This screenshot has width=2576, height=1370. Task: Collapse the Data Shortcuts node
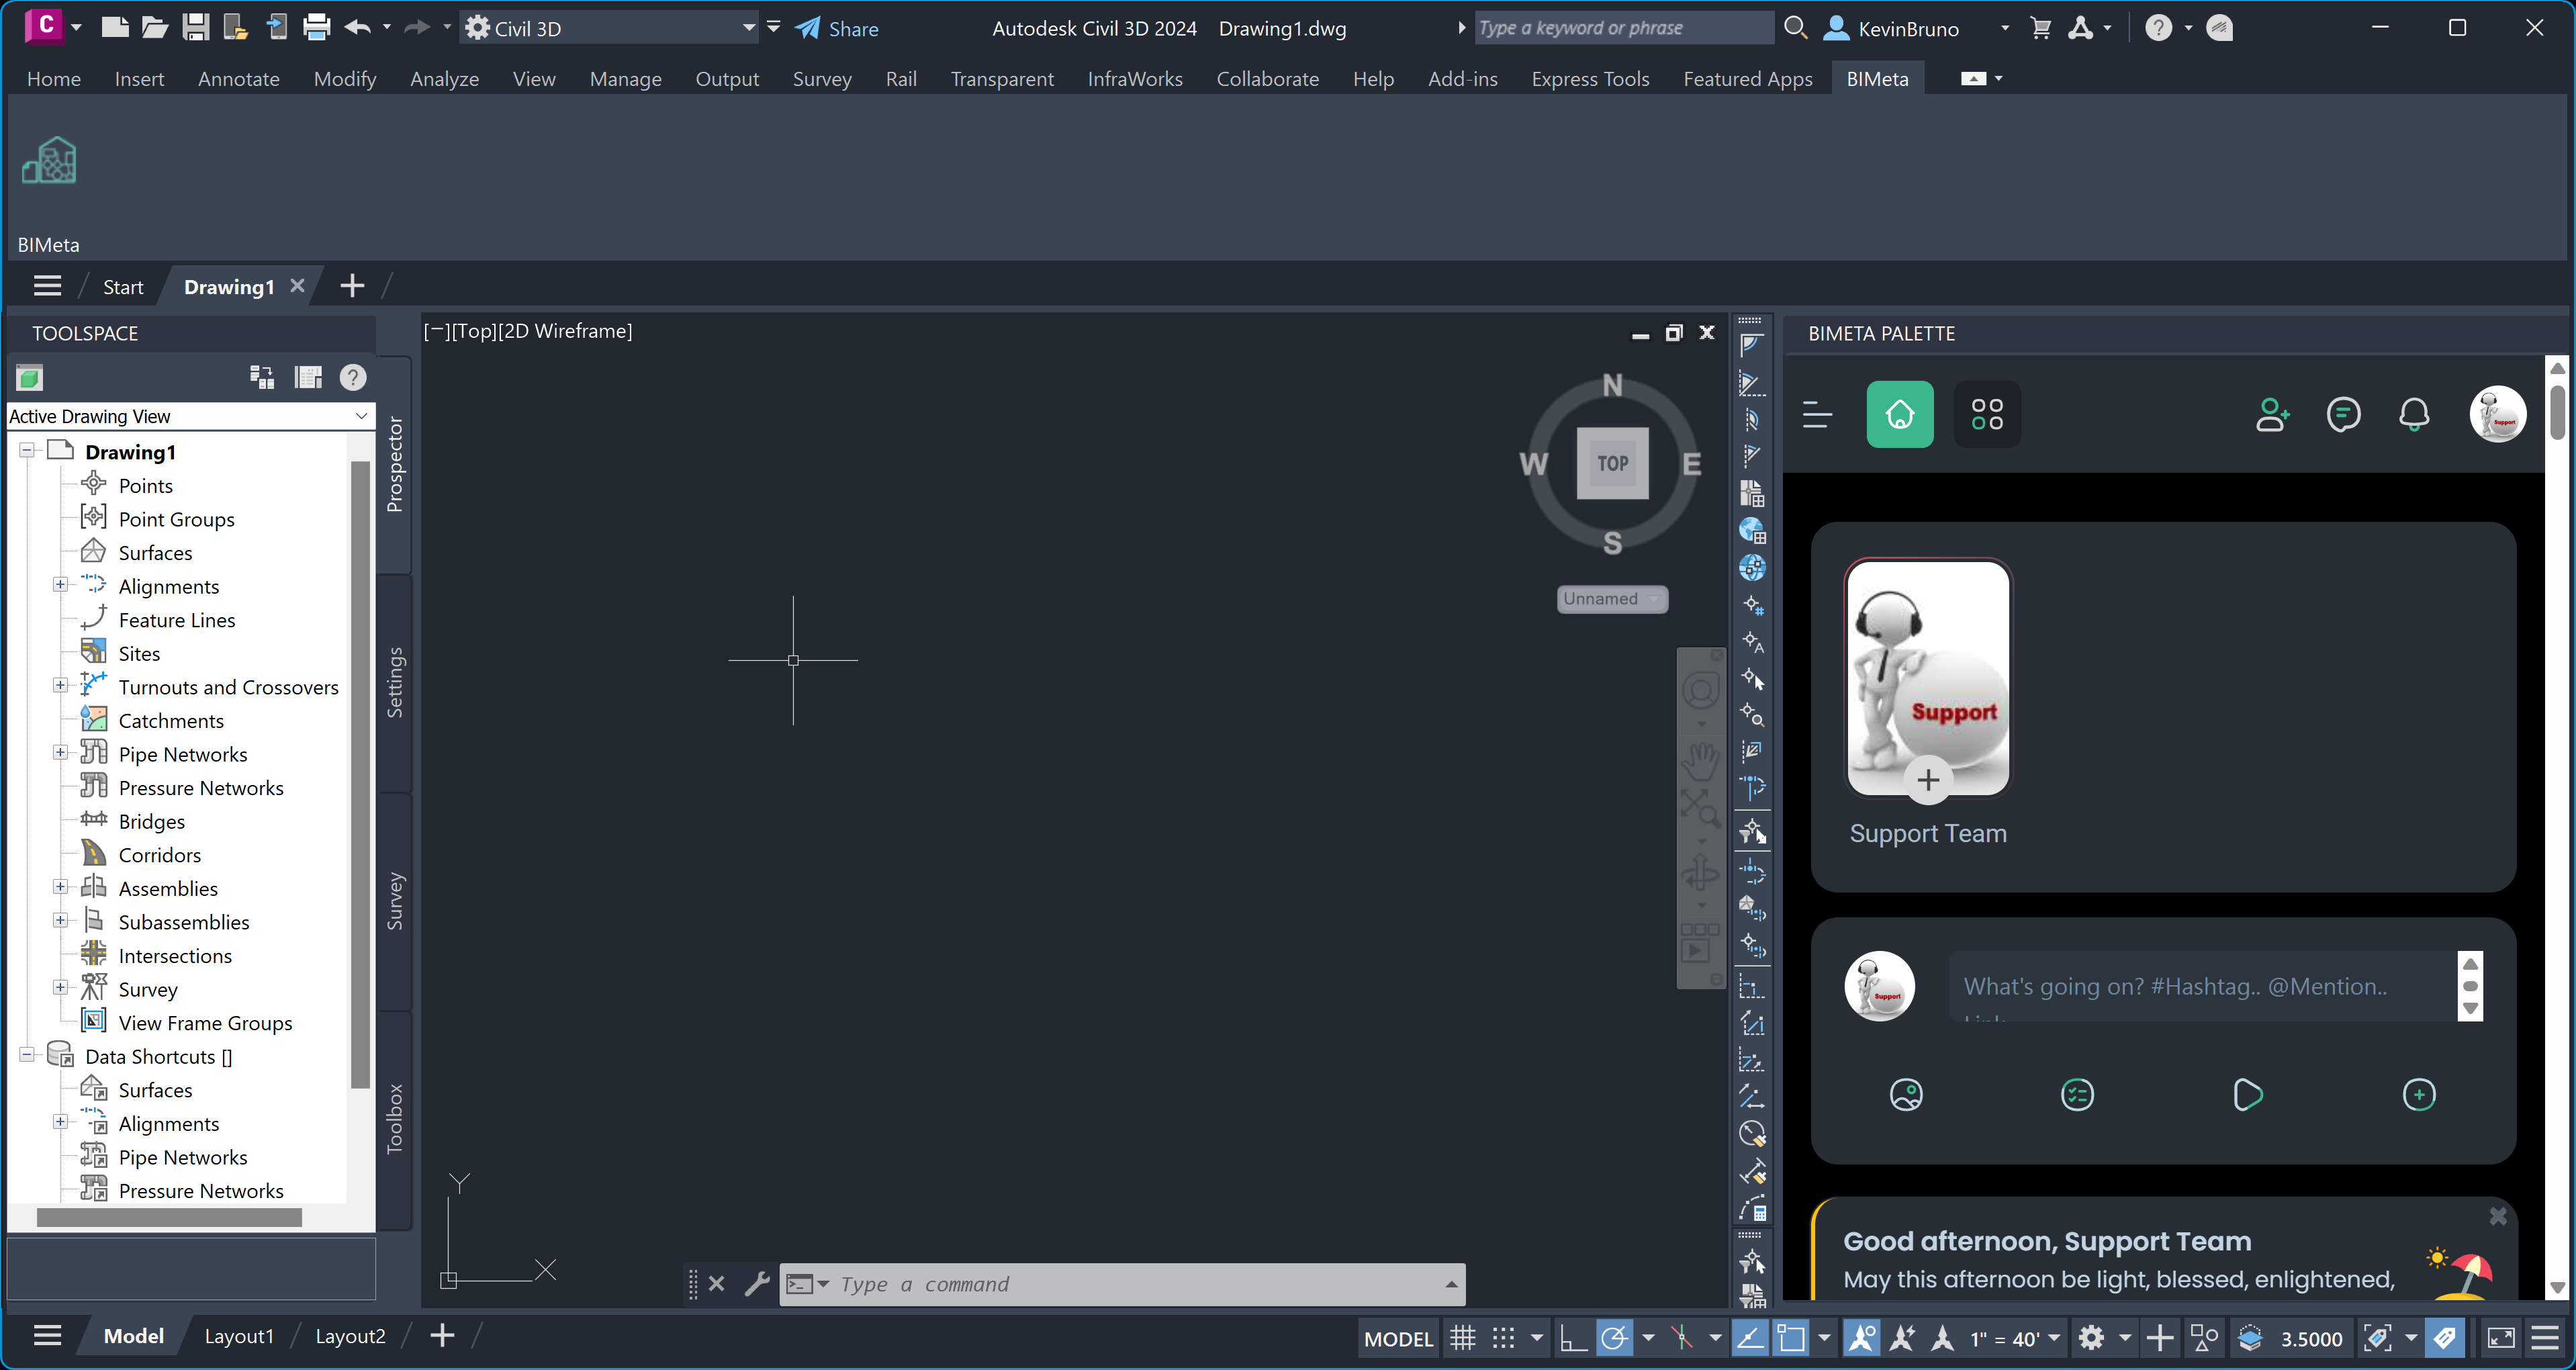(27, 1055)
